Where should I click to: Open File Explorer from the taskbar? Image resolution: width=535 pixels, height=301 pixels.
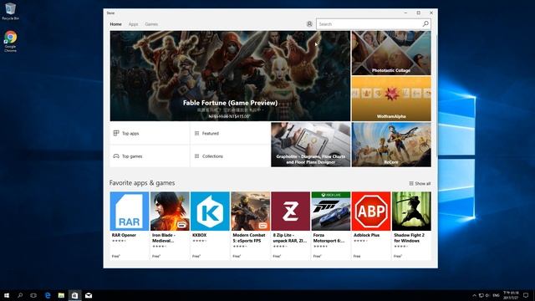click(61, 295)
